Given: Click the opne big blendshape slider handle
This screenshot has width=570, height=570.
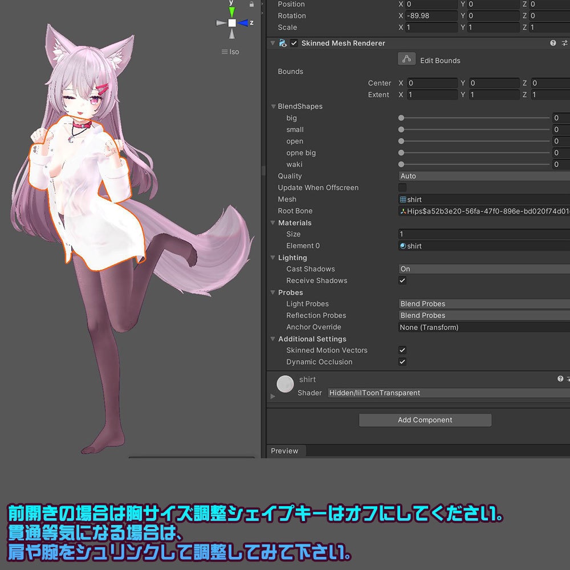Looking at the screenshot, I should 401,153.
